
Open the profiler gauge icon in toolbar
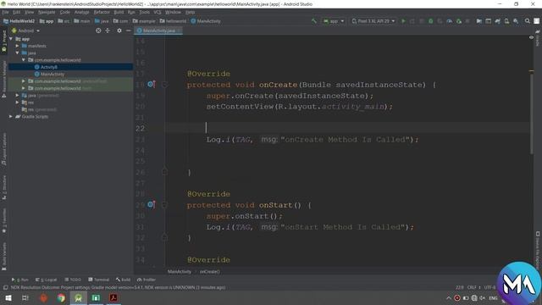coord(449,21)
